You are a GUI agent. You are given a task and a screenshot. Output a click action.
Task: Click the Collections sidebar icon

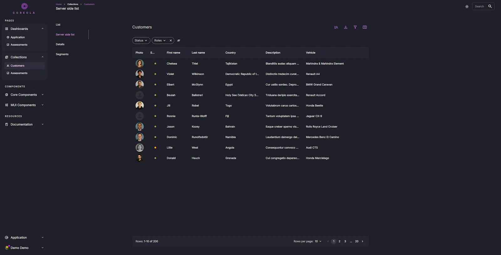[7, 57]
